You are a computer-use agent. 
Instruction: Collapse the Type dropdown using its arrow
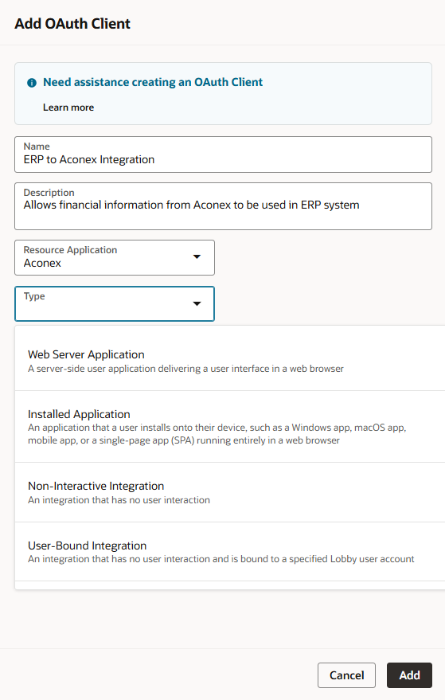pos(197,303)
